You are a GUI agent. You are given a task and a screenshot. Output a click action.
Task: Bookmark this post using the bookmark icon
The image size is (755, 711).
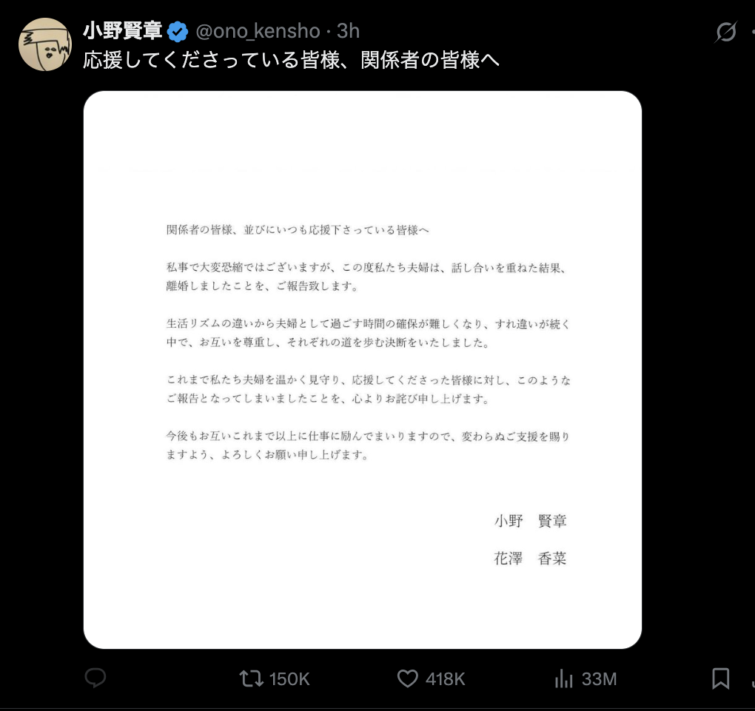click(x=720, y=678)
